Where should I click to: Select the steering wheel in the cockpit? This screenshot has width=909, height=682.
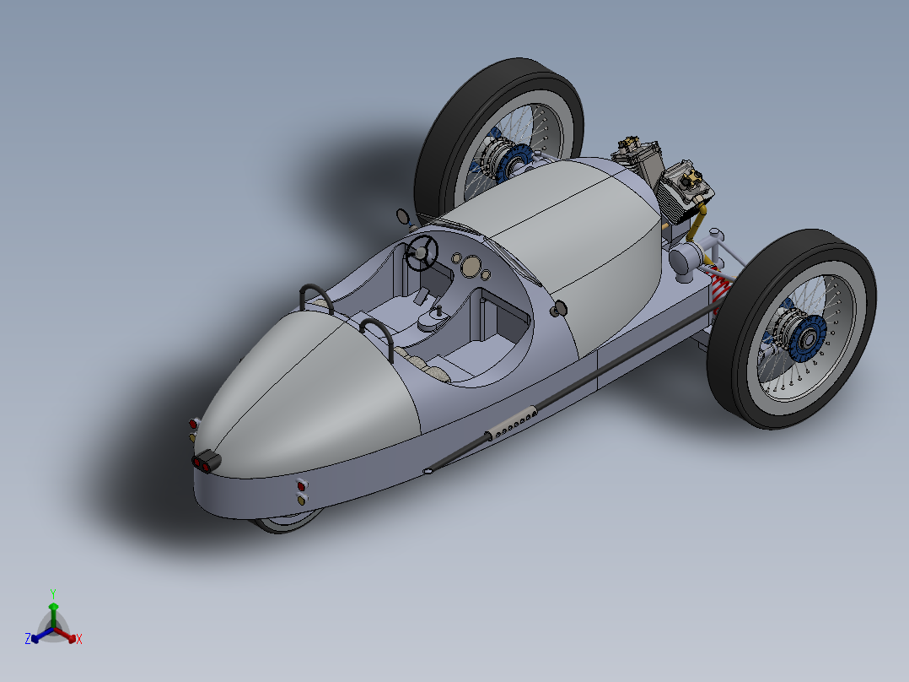coord(422,252)
